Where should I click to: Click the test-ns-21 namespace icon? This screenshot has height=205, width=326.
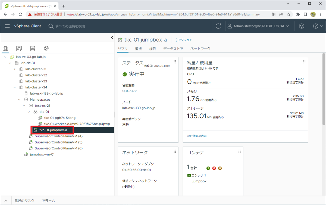pyautogui.click(x=31, y=105)
